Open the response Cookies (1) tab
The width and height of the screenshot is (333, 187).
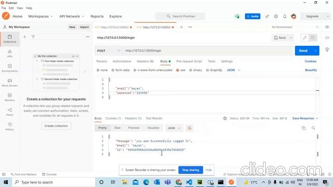[113, 118]
